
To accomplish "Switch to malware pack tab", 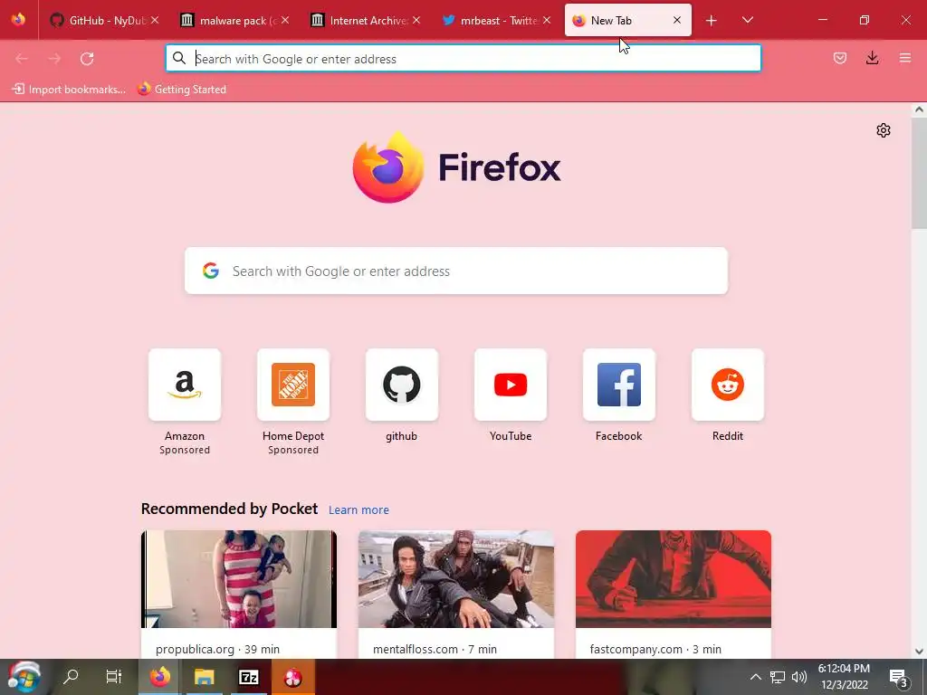I will [234, 20].
